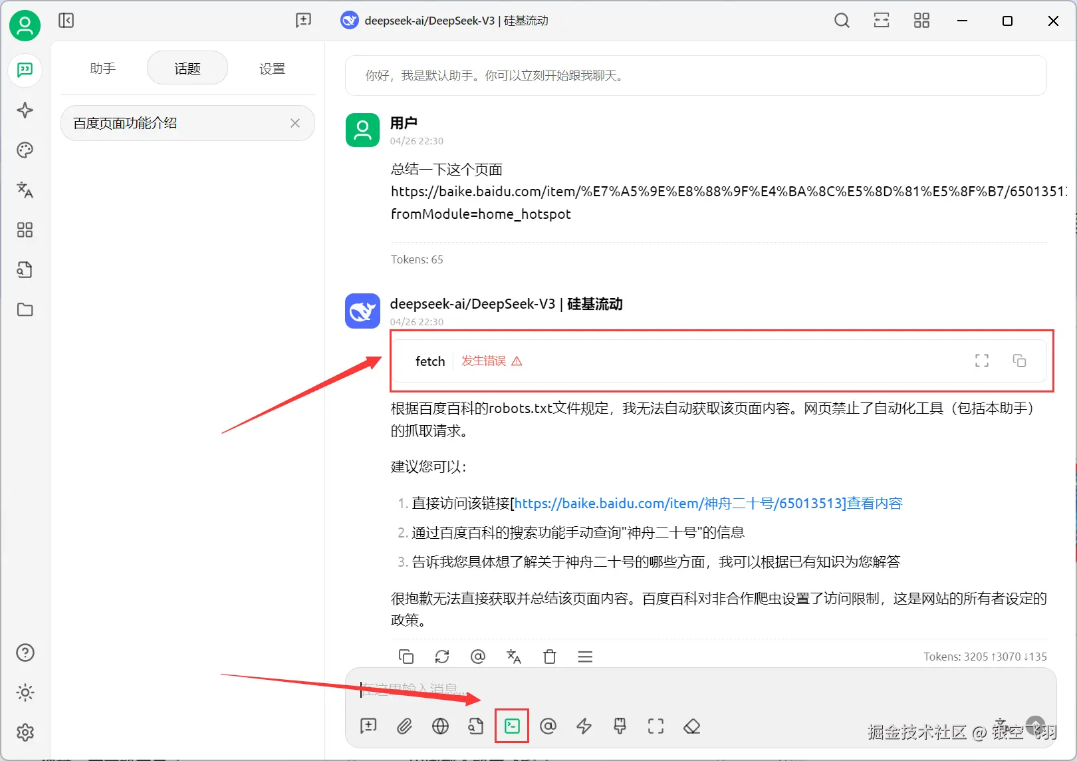Image resolution: width=1077 pixels, height=761 pixels.
Task: Open the mini apps grid in top bar
Action: tap(921, 21)
